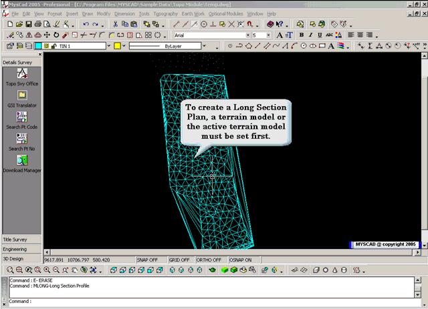The image size is (428, 309).
Task: Open the Topo Svy Office tool
Action: pyautogui.click(x=21, y=73)
